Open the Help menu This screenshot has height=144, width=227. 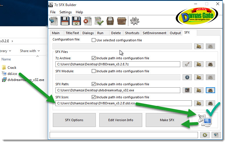[79, 12]
